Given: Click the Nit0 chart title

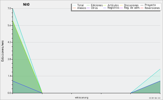Looking at the screenshot, I should click(x=26, y=4).
